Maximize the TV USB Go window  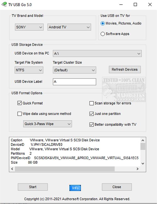135,5
